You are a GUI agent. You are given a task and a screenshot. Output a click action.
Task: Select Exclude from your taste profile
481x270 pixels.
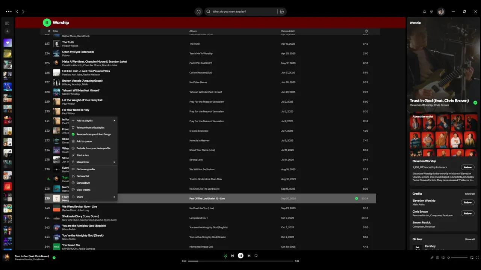93,148
